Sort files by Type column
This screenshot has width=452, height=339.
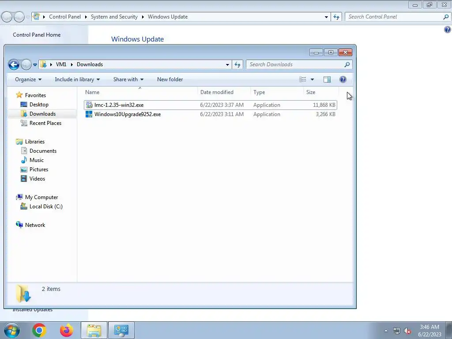tap(277, 92)
